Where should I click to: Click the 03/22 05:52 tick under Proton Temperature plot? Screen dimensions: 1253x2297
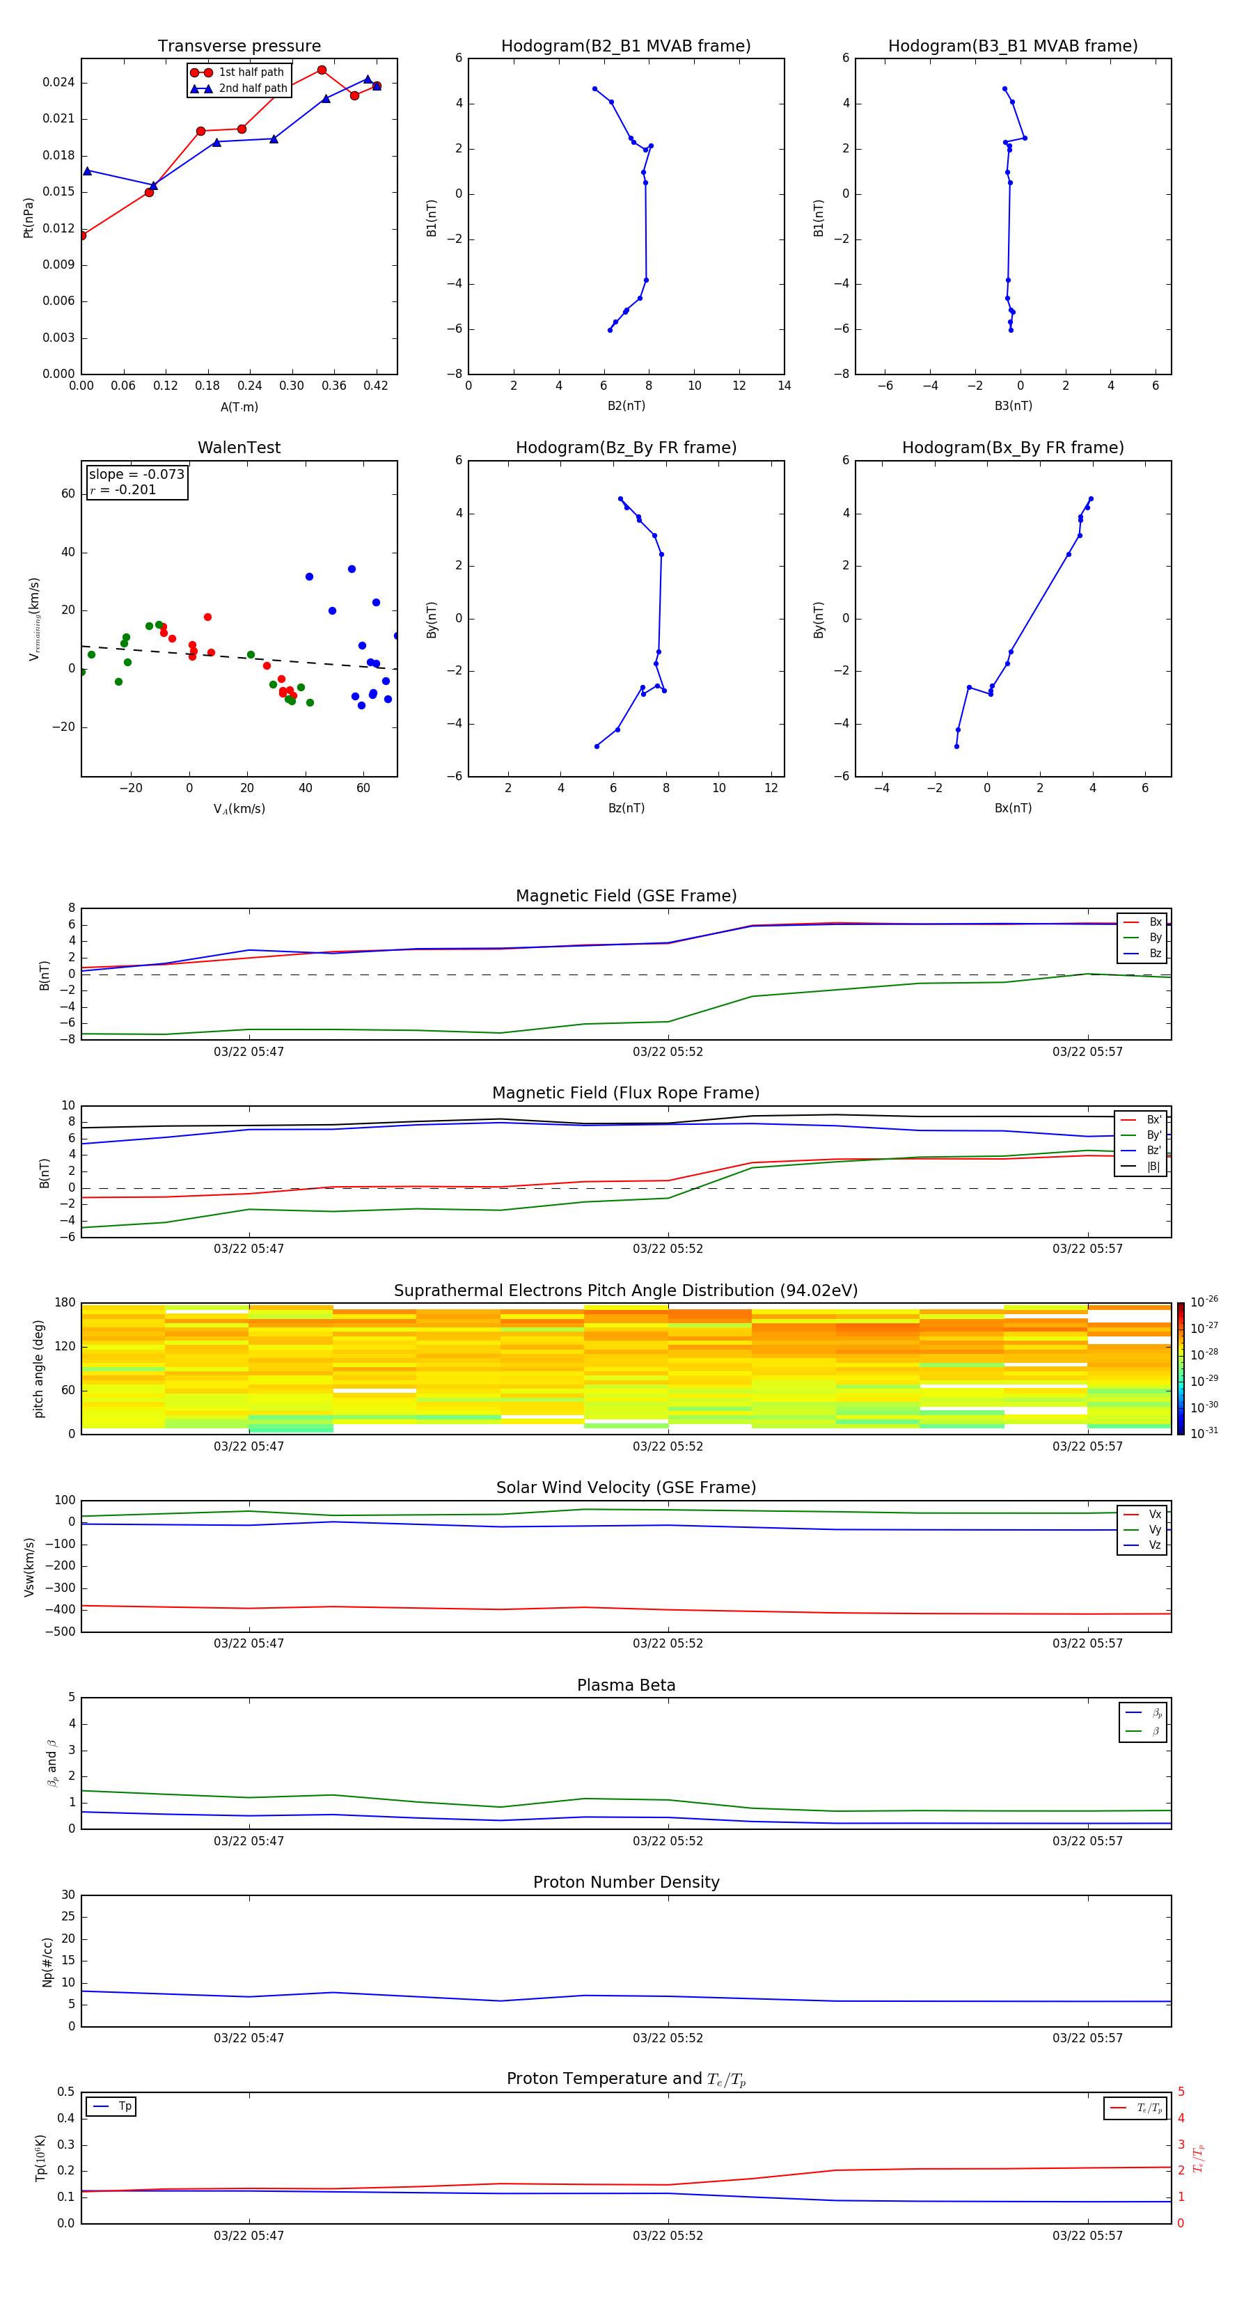coord(668,2236)
